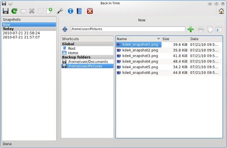Click the Snapshots view list icon
The image size is (227, 148).
click(x=219, y=29)
